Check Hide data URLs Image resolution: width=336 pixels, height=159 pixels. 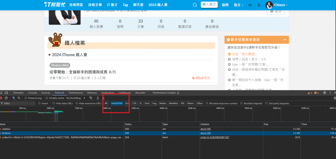pyautogui.click(x=54, y=103)
